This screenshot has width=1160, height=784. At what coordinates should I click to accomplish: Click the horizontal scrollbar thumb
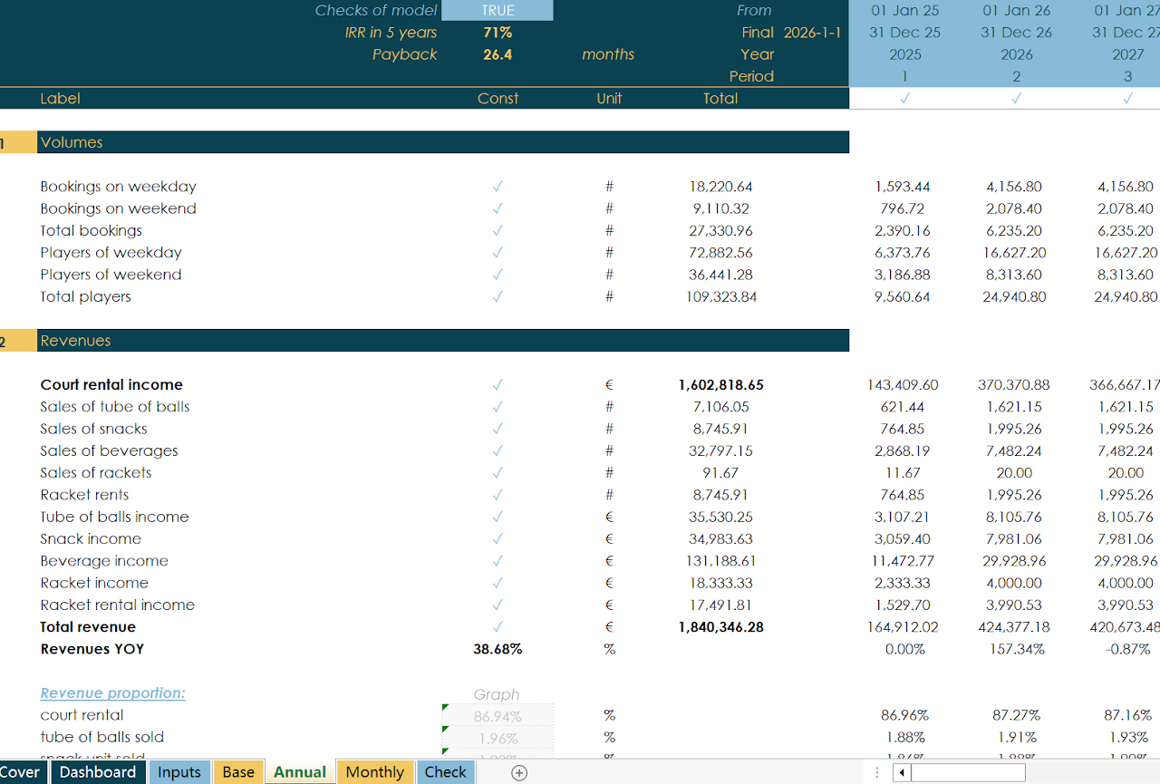click(968, 772)
